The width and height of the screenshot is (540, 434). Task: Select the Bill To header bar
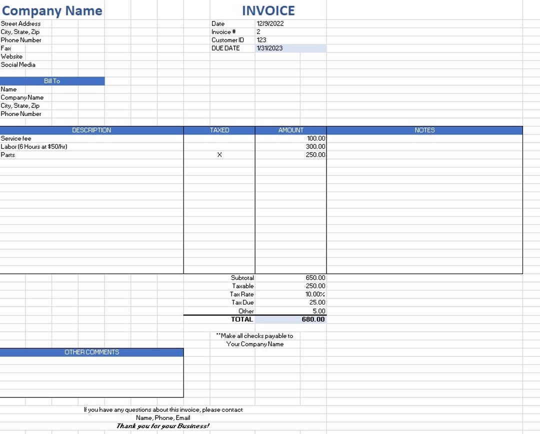coord(52,80)
